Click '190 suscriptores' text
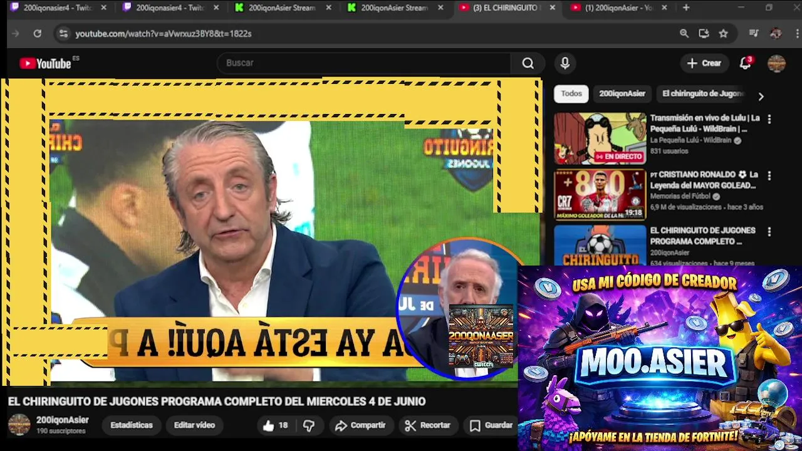 coord(61,431)
